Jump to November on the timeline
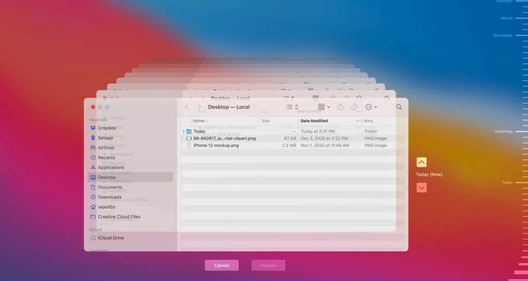This screenshot has height=281, width=528. pos(503,36)
